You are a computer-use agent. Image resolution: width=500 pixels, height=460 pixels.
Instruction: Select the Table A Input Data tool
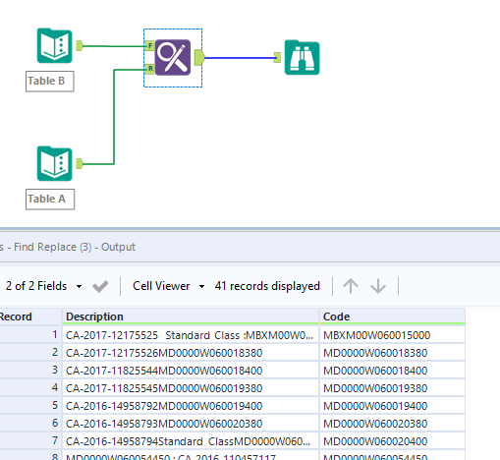click(55, 163)
